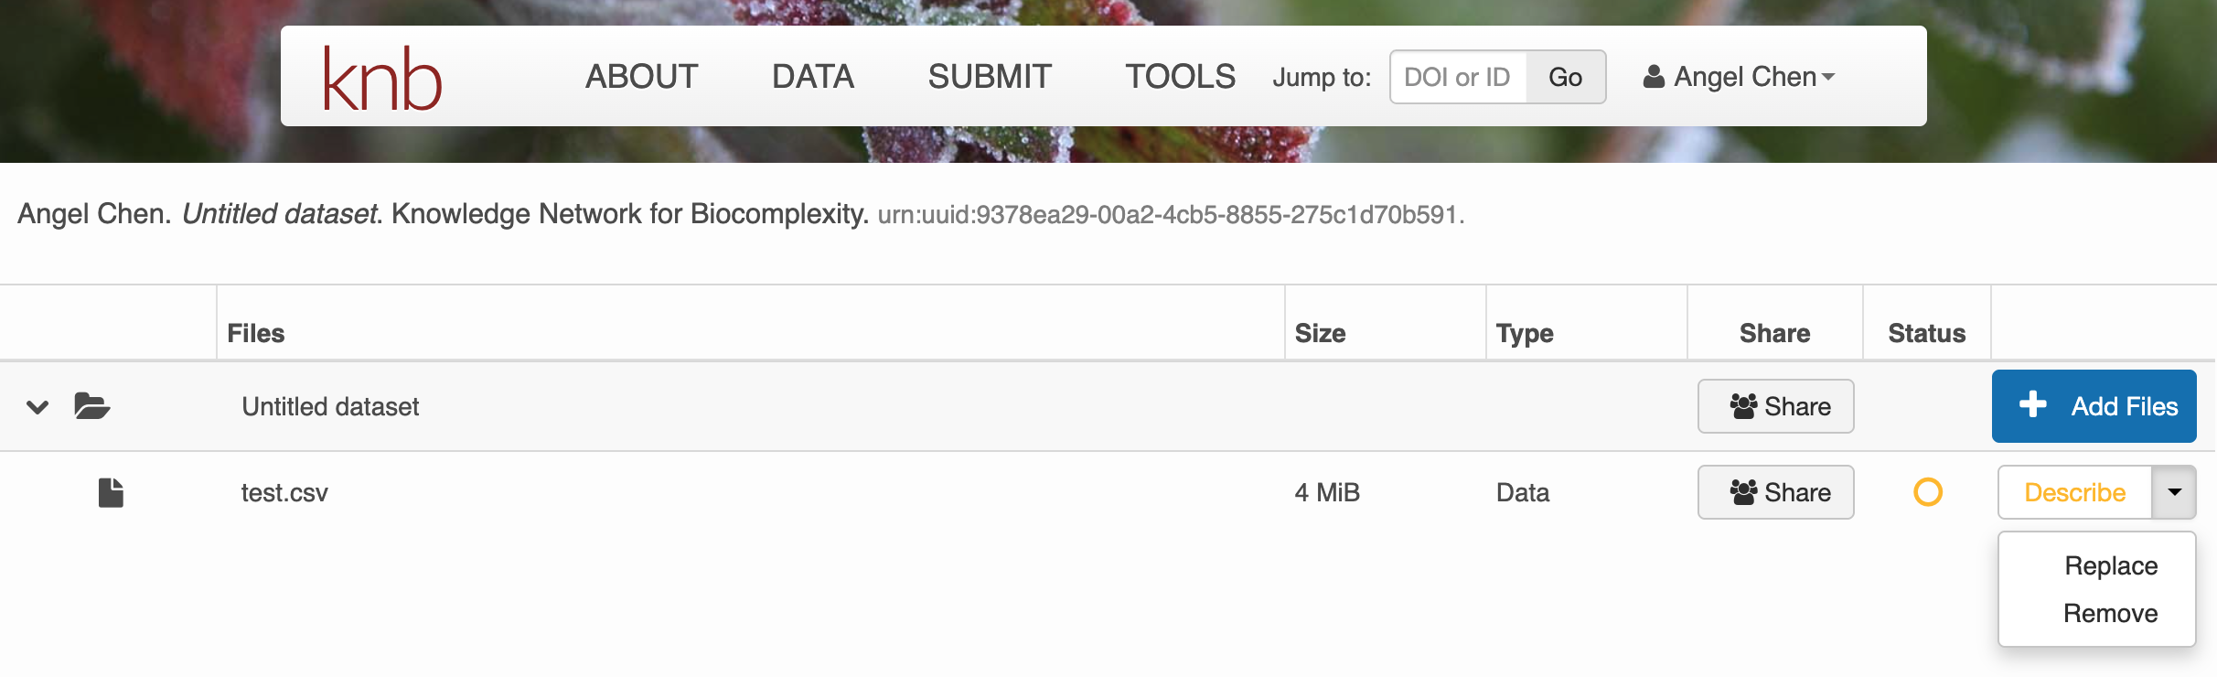
Task: Click the people icon in dataset Share button
Action: pos(1743,406)
